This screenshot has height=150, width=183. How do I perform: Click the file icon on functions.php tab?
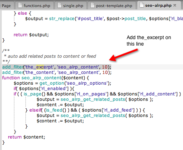pos(20,5)
